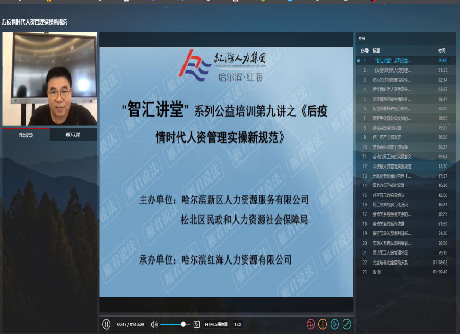Image resolution: width=460 pixels, height=334 pixels.
Task: Click the presenter webcam video thumbnail
Action: [50, 79]
